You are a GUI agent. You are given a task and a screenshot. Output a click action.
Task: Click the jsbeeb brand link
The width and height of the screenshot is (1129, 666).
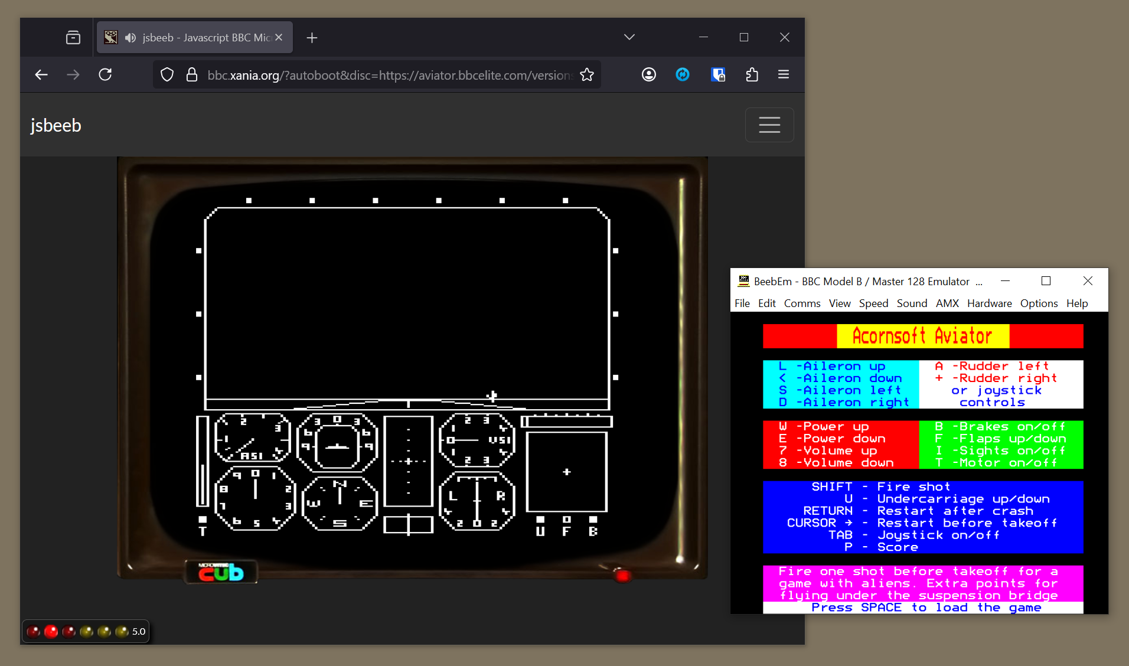(56, 125)
